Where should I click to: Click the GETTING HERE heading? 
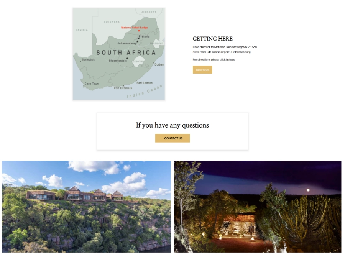(x=212, y=39)
